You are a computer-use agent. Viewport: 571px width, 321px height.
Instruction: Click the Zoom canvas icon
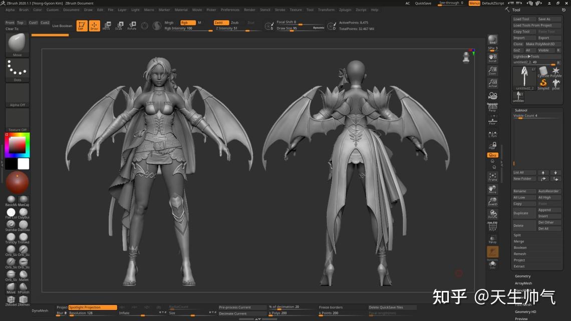[x=492, y=70]
